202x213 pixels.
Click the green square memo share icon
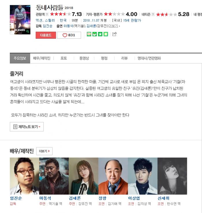click(106, 34)
